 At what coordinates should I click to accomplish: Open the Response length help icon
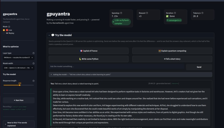[33, 81]
